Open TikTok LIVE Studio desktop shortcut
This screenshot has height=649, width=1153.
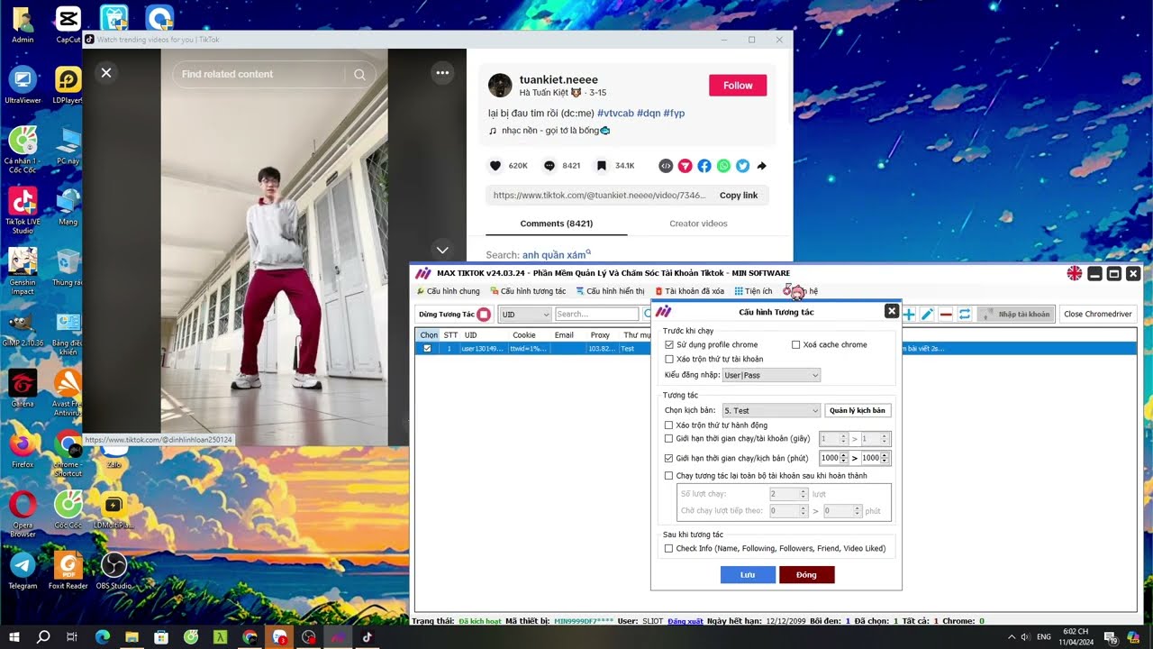click(x=23, y=209)
